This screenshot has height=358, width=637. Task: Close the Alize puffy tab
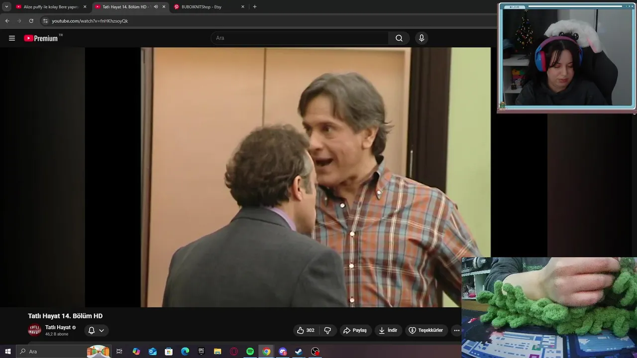point(85,7)
